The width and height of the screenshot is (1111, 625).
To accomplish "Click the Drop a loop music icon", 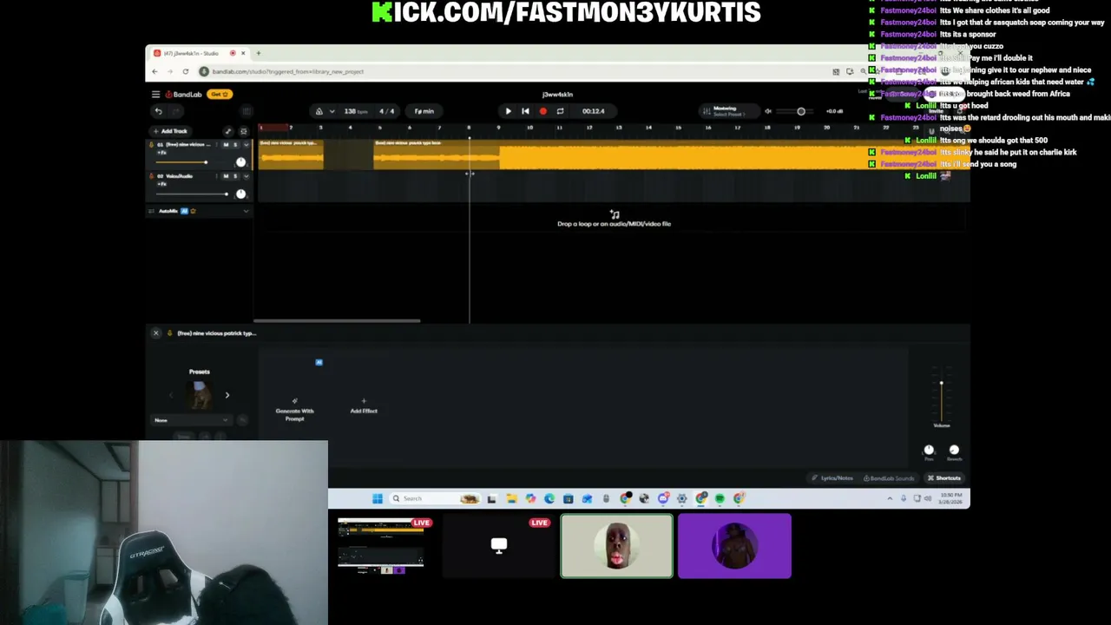I will coord(615,214).
